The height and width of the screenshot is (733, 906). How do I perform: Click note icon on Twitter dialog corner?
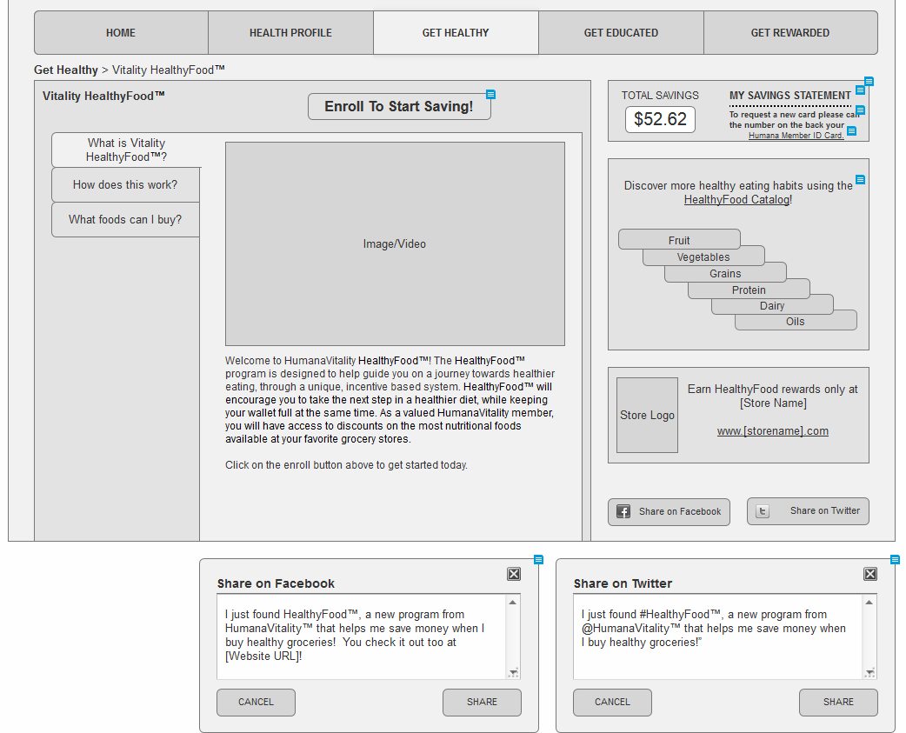[x=895, y=559]
